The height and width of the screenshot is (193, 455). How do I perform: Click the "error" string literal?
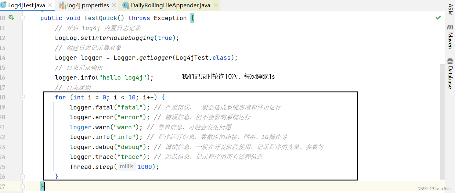click(x=130, y=117)
